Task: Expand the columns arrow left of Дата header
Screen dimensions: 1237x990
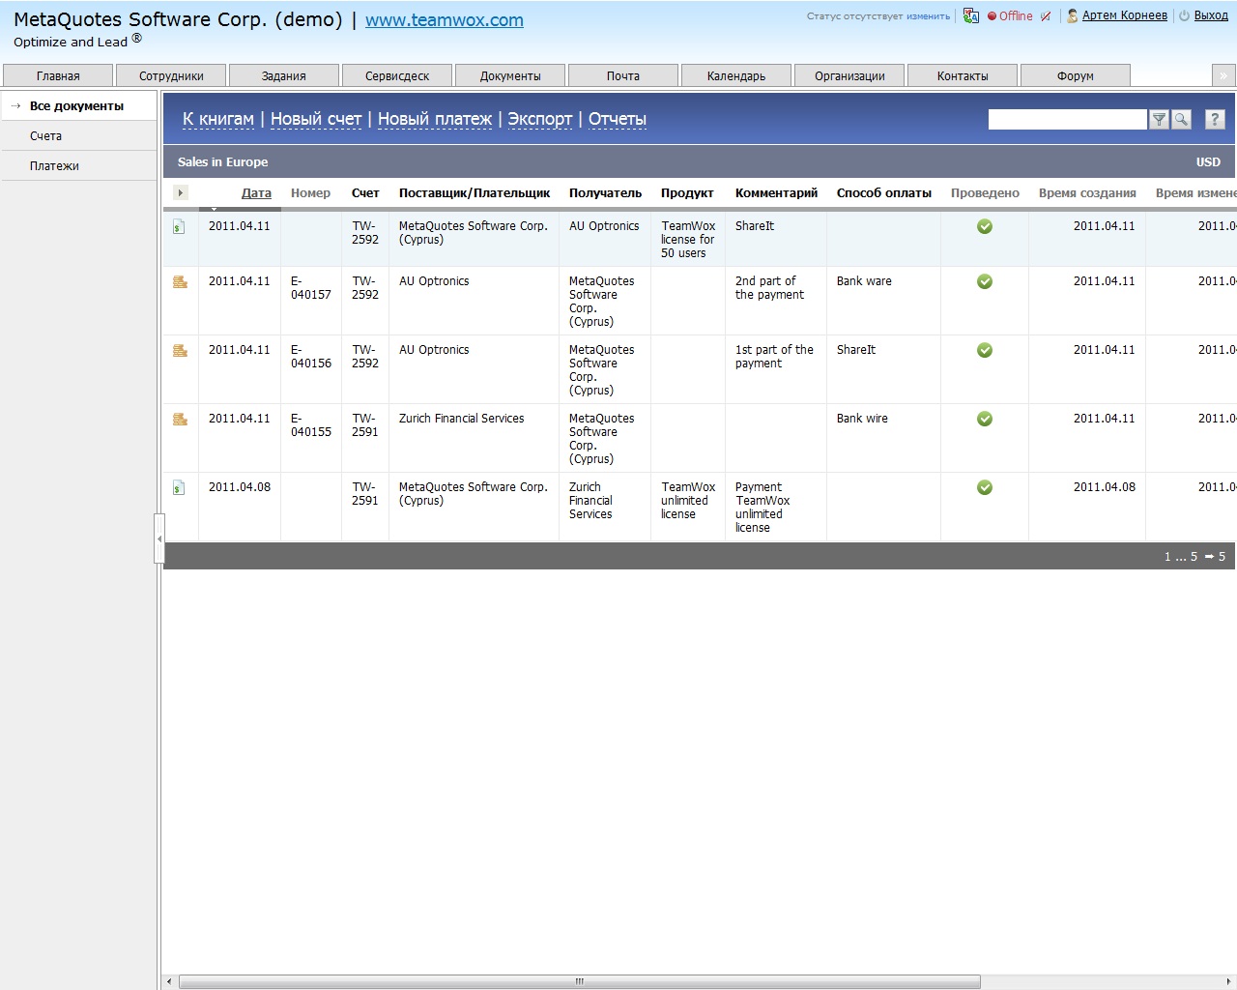Action: tap(181, 193)
